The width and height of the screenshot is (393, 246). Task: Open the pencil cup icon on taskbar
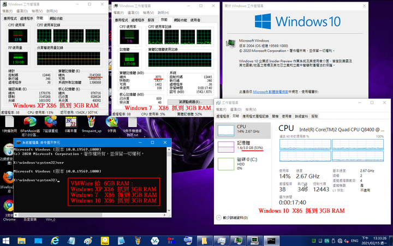coord(138,241)
